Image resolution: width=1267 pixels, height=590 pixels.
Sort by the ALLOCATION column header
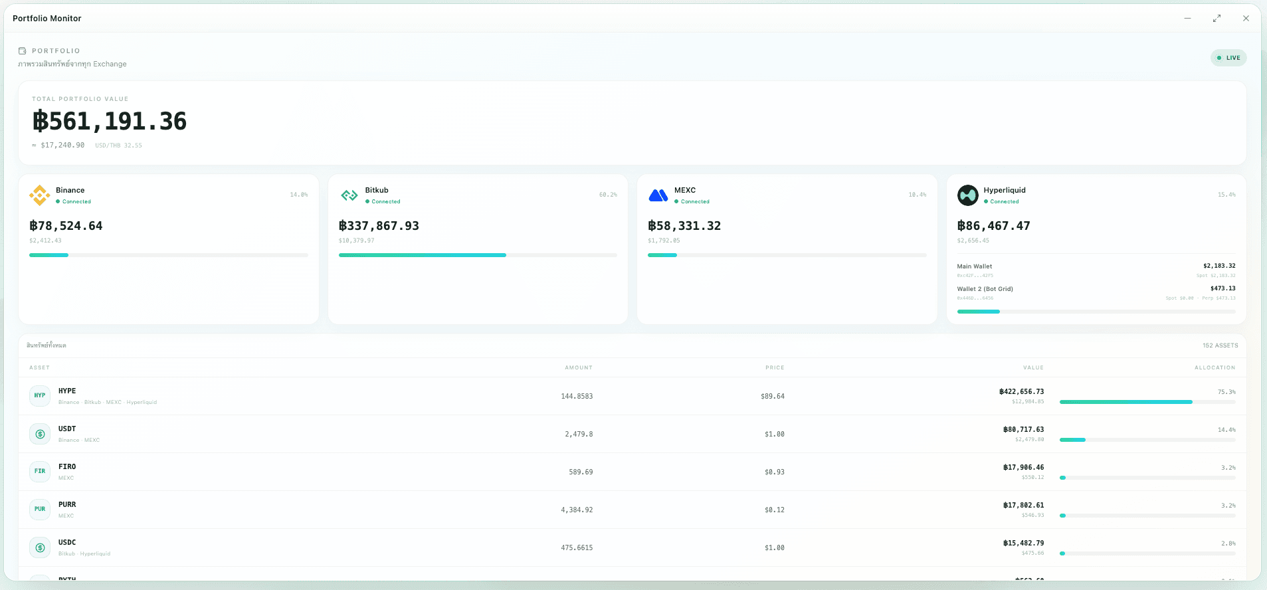point(1215,367)
